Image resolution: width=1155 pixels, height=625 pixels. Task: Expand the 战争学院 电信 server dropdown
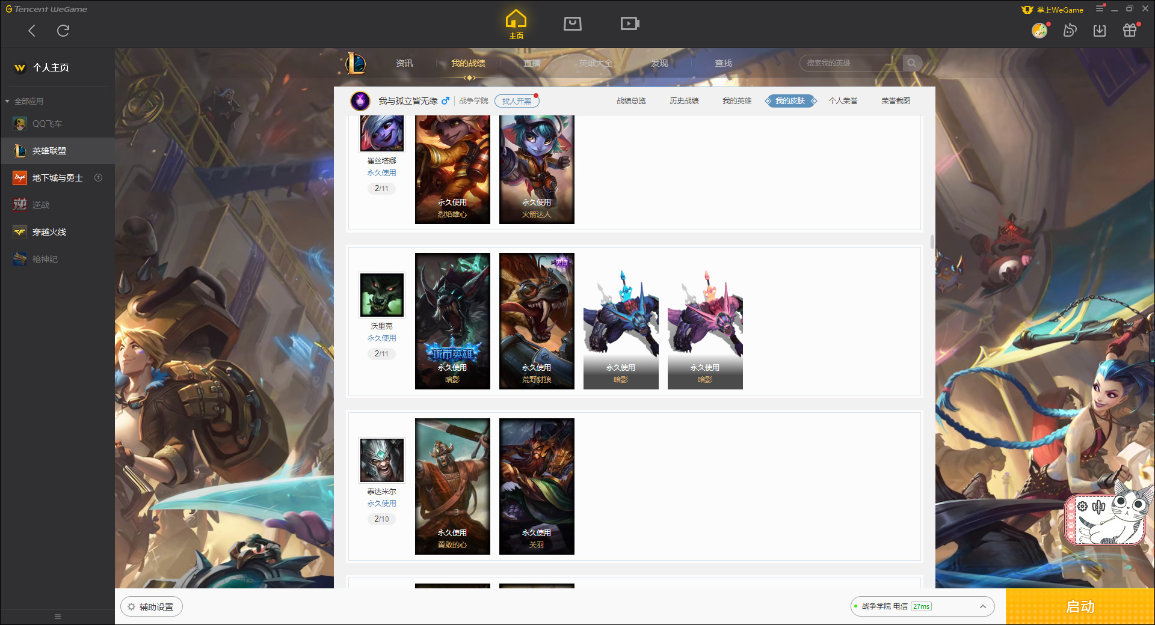[922, 606]
